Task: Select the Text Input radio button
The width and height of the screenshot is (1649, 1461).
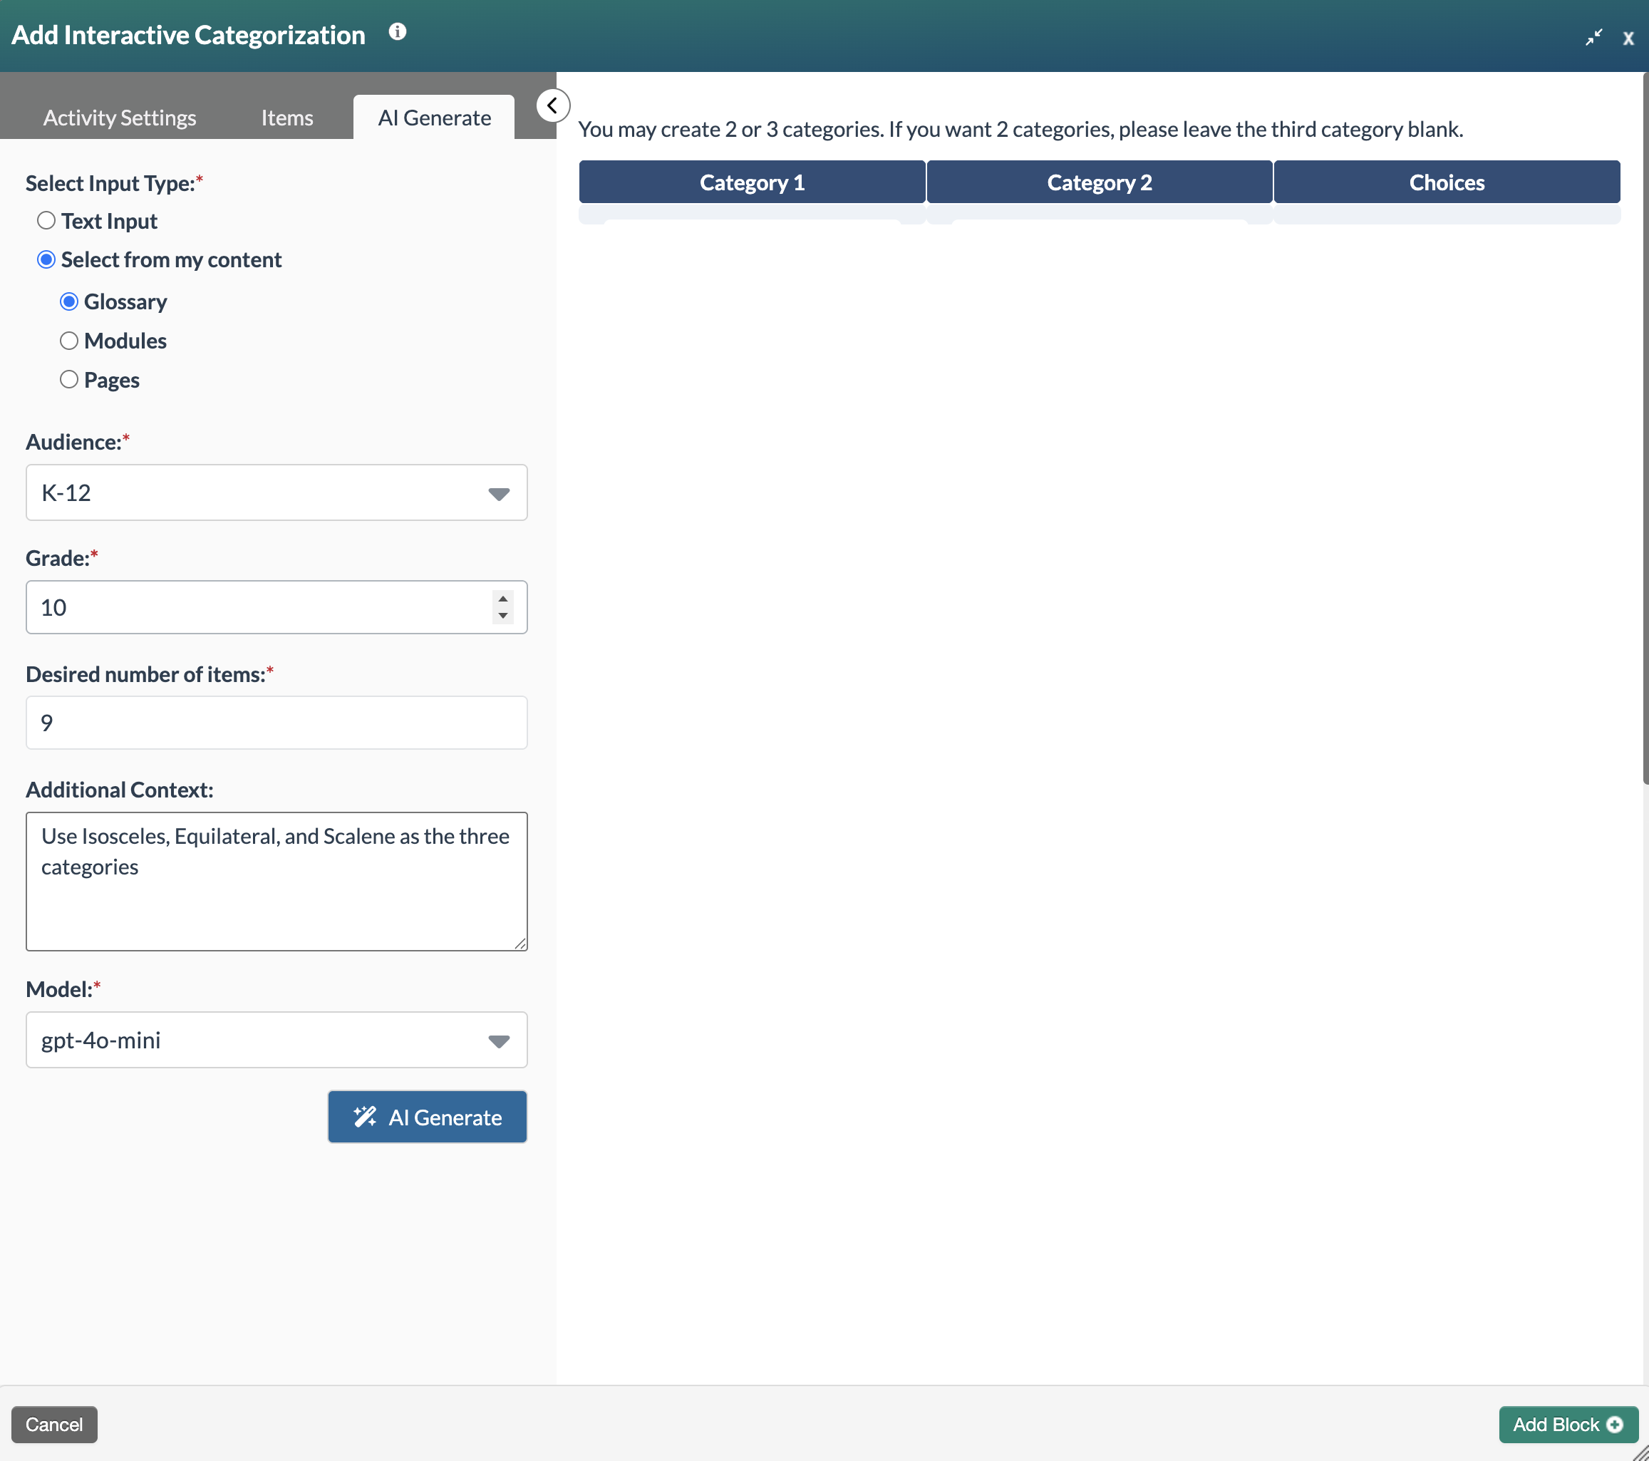Action: (46, 220)
